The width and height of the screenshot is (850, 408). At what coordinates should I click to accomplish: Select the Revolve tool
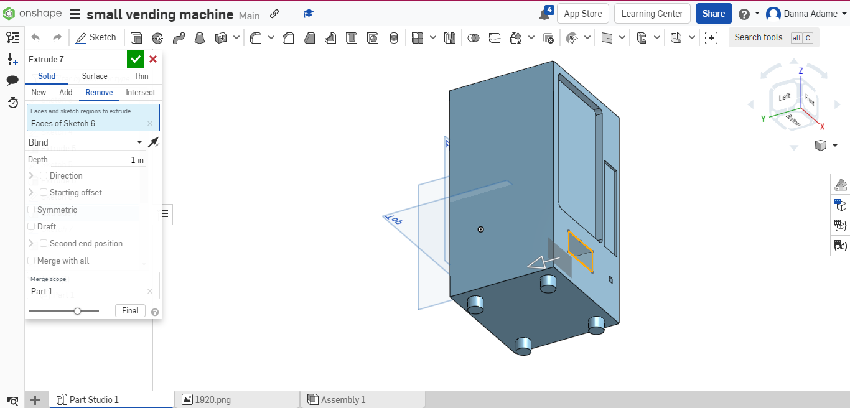click(x=157, y=37)
